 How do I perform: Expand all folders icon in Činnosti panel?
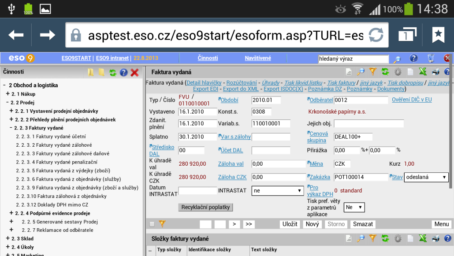(x=91, y=72)
